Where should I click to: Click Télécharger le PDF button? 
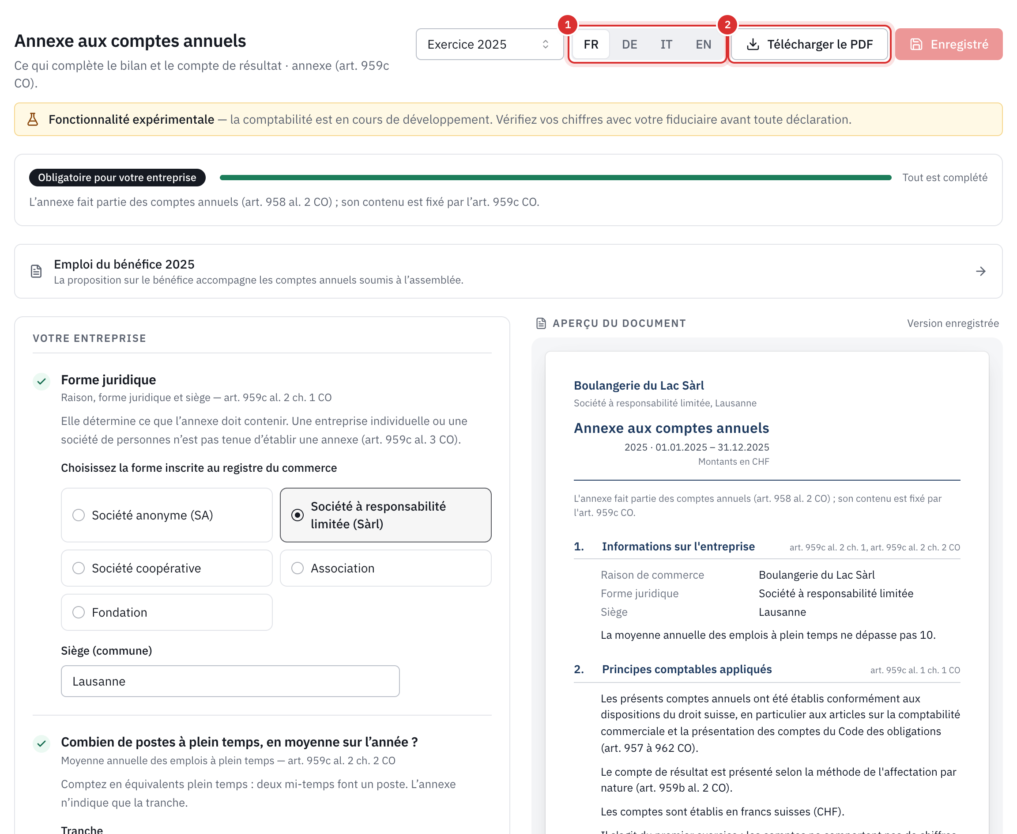(x=809, y=44)
